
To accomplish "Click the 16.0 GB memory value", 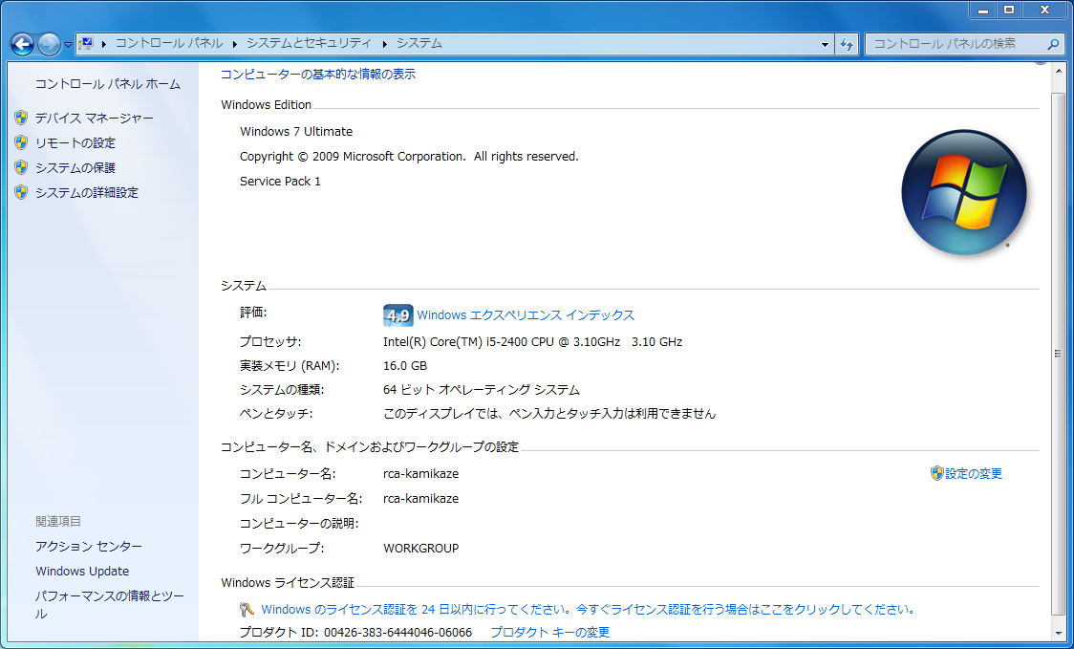I will (405, 366).
